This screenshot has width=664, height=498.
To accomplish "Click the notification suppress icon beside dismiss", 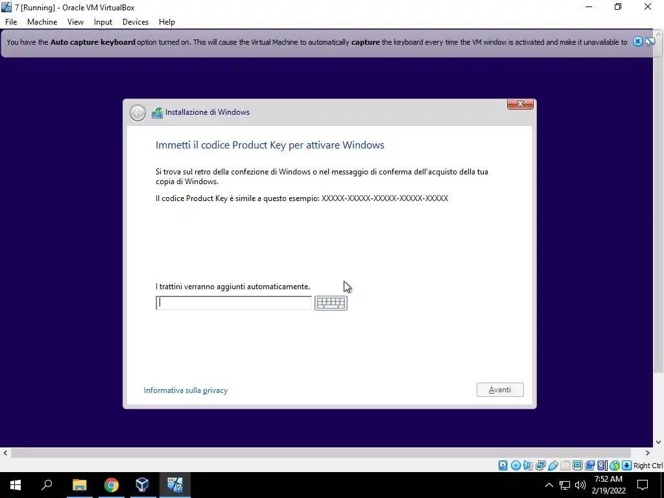I will [650, 41].
